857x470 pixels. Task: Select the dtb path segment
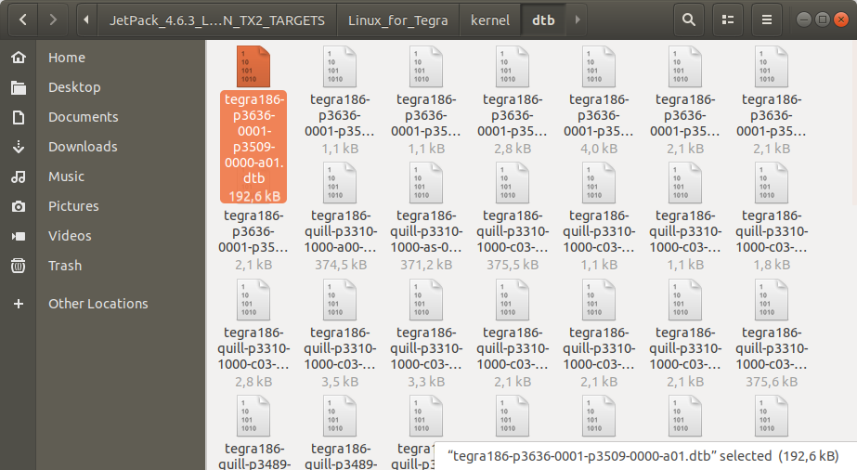(x=544, y=20)
